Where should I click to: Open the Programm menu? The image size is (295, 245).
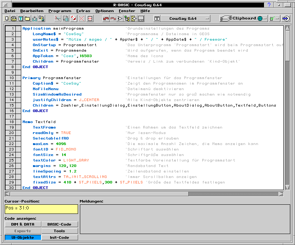59,11
